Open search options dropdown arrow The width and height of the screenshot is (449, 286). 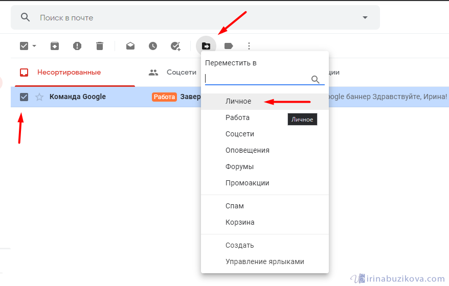coord(365,17)
